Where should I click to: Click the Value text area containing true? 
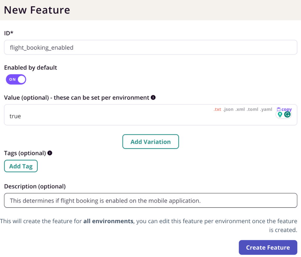pyautogui.click(x=118, y=116)
